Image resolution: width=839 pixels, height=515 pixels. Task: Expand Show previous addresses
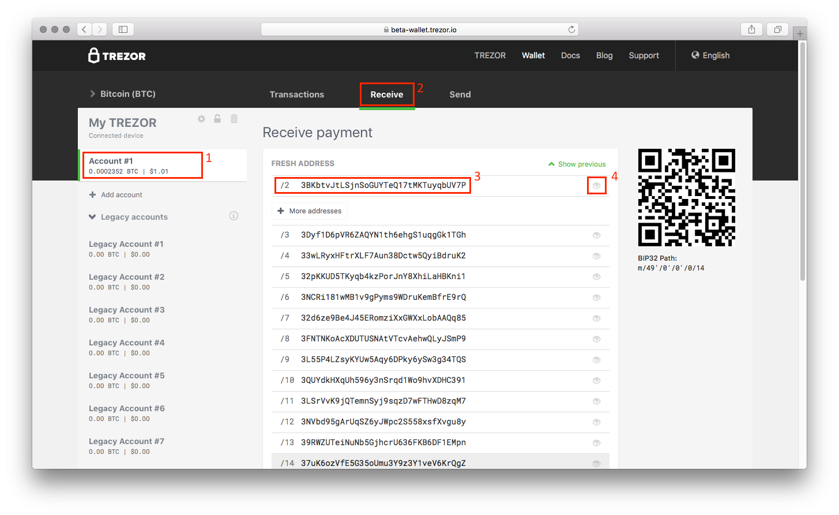pyautogui.click(x=577, y=164)
